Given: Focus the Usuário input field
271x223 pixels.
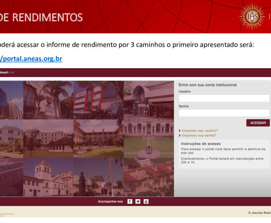Looking at the screenshot, I should click(224, 98).
